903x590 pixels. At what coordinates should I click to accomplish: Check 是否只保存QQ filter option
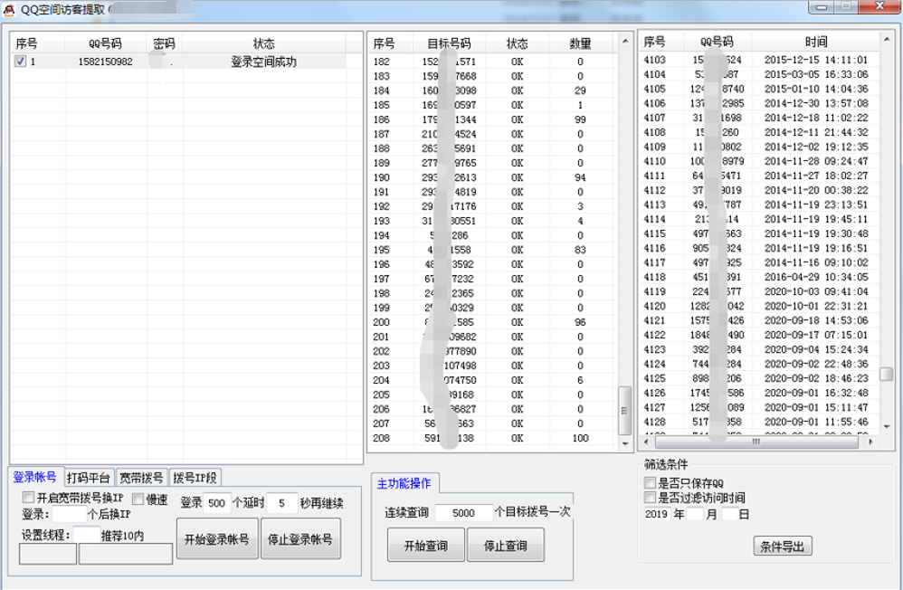pos(651,483)
